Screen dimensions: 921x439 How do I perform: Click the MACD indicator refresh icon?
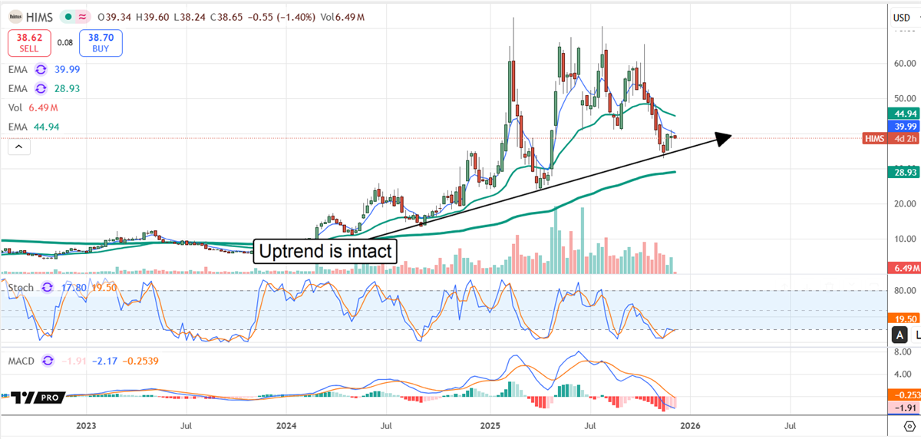point(48,359)
